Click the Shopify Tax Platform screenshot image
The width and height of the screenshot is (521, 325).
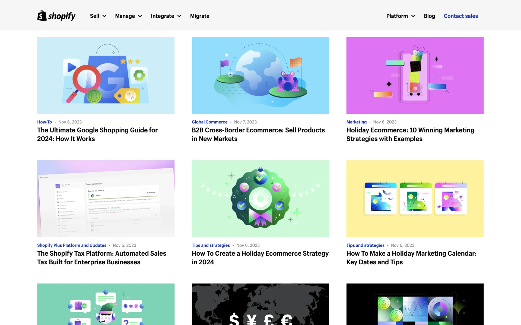point(106,199)
